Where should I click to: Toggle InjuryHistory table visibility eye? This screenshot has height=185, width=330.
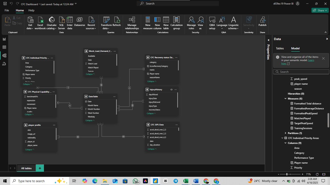171,90
